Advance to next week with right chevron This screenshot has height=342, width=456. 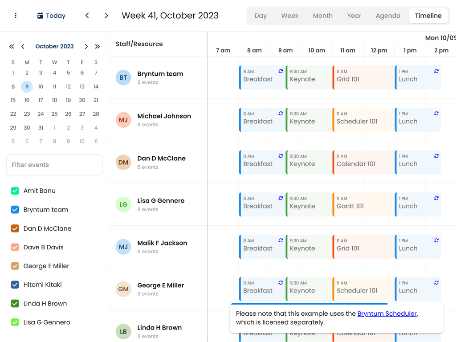[106, 15]
